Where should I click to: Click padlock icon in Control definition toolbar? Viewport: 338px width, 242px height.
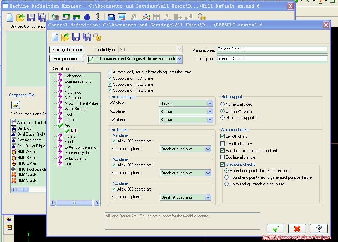tap(97, 37)
